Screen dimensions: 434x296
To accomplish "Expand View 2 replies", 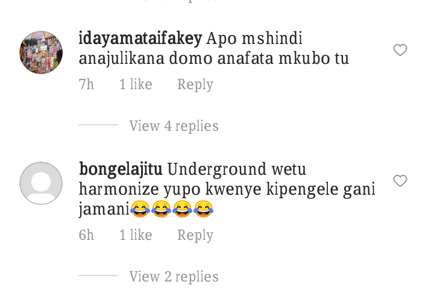I will (174, 277).
